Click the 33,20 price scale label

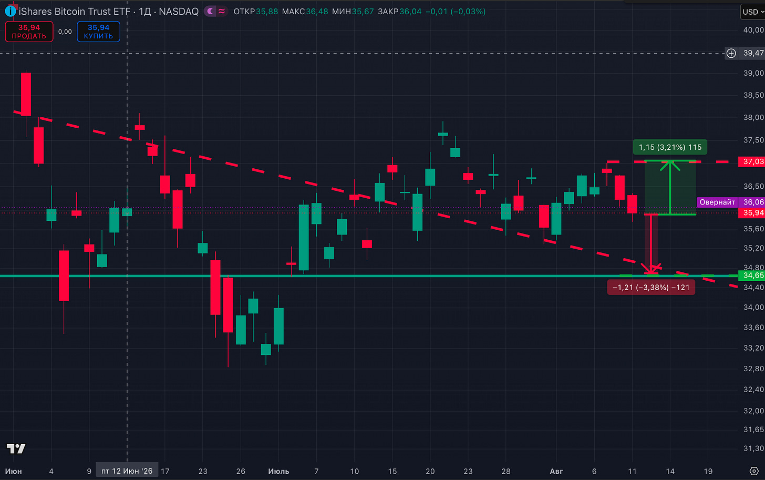coord(753,348)
